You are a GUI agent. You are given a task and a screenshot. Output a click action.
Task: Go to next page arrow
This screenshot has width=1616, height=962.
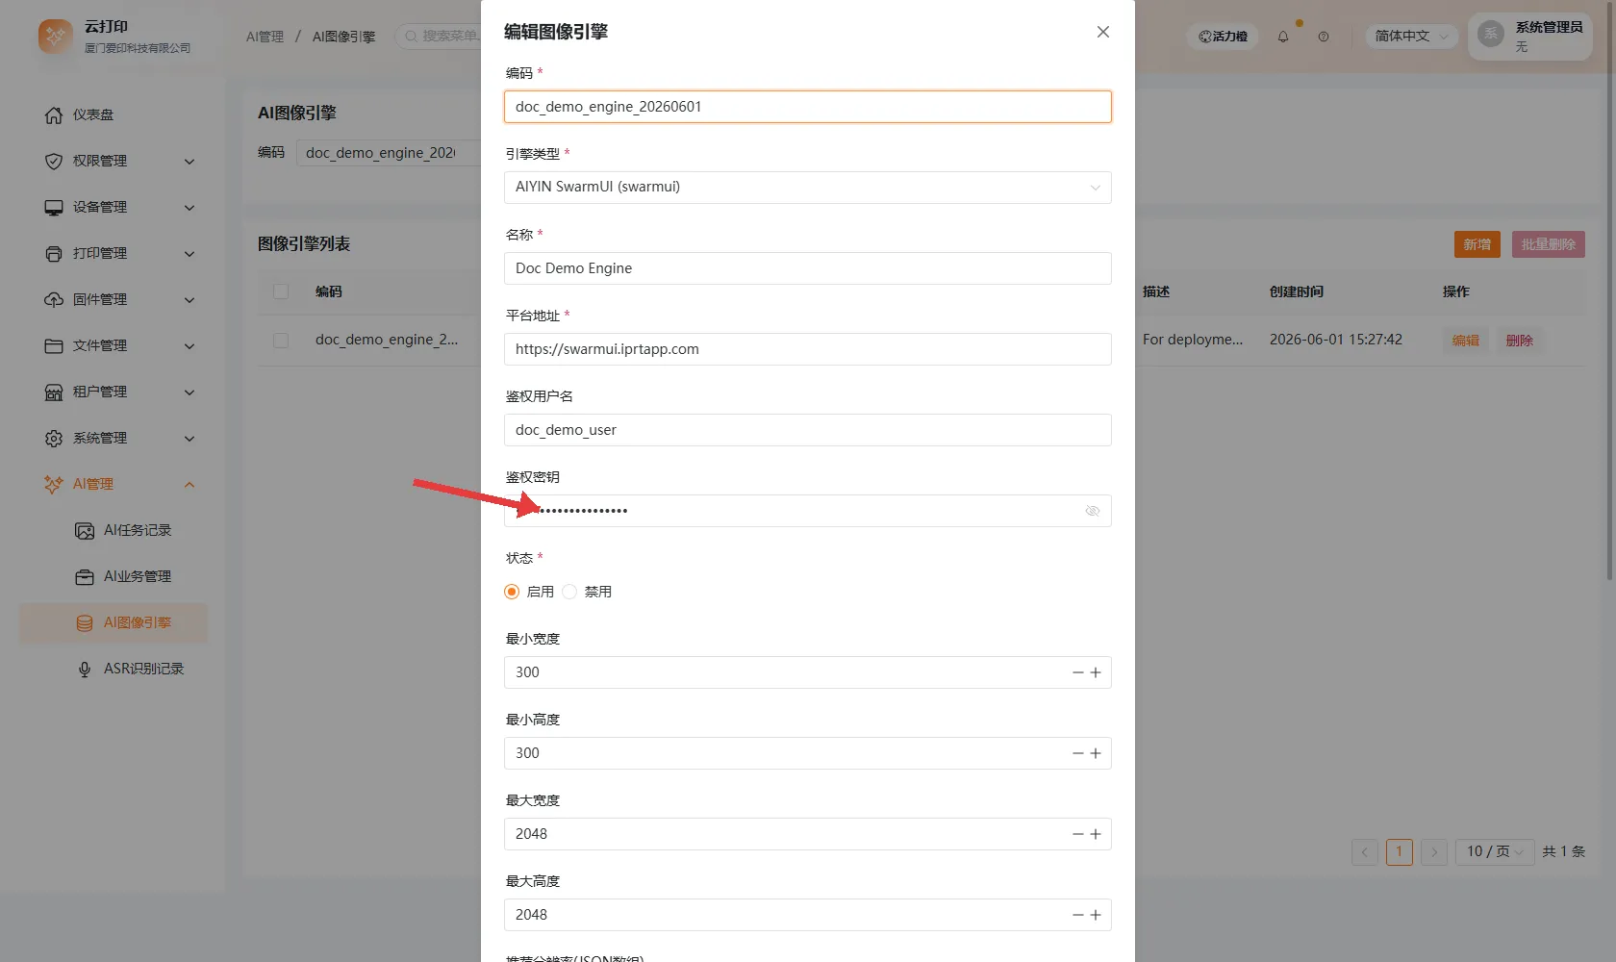[x=1434, y=851]
